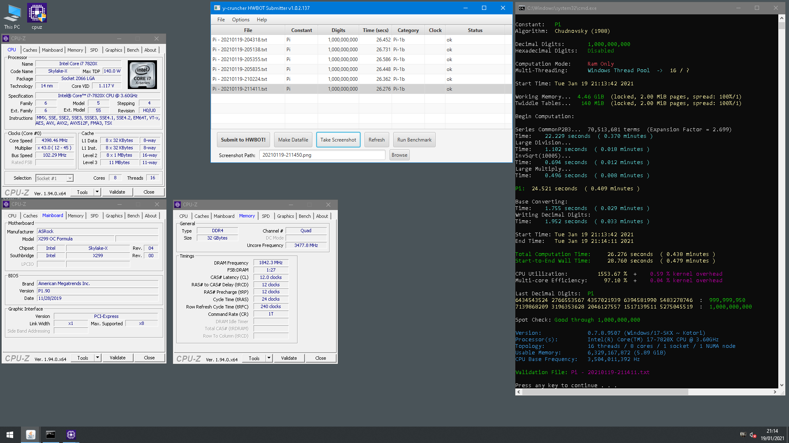Click Run Benchmark button
This screenshot has height=443, width=789.
tap(414, 139)
